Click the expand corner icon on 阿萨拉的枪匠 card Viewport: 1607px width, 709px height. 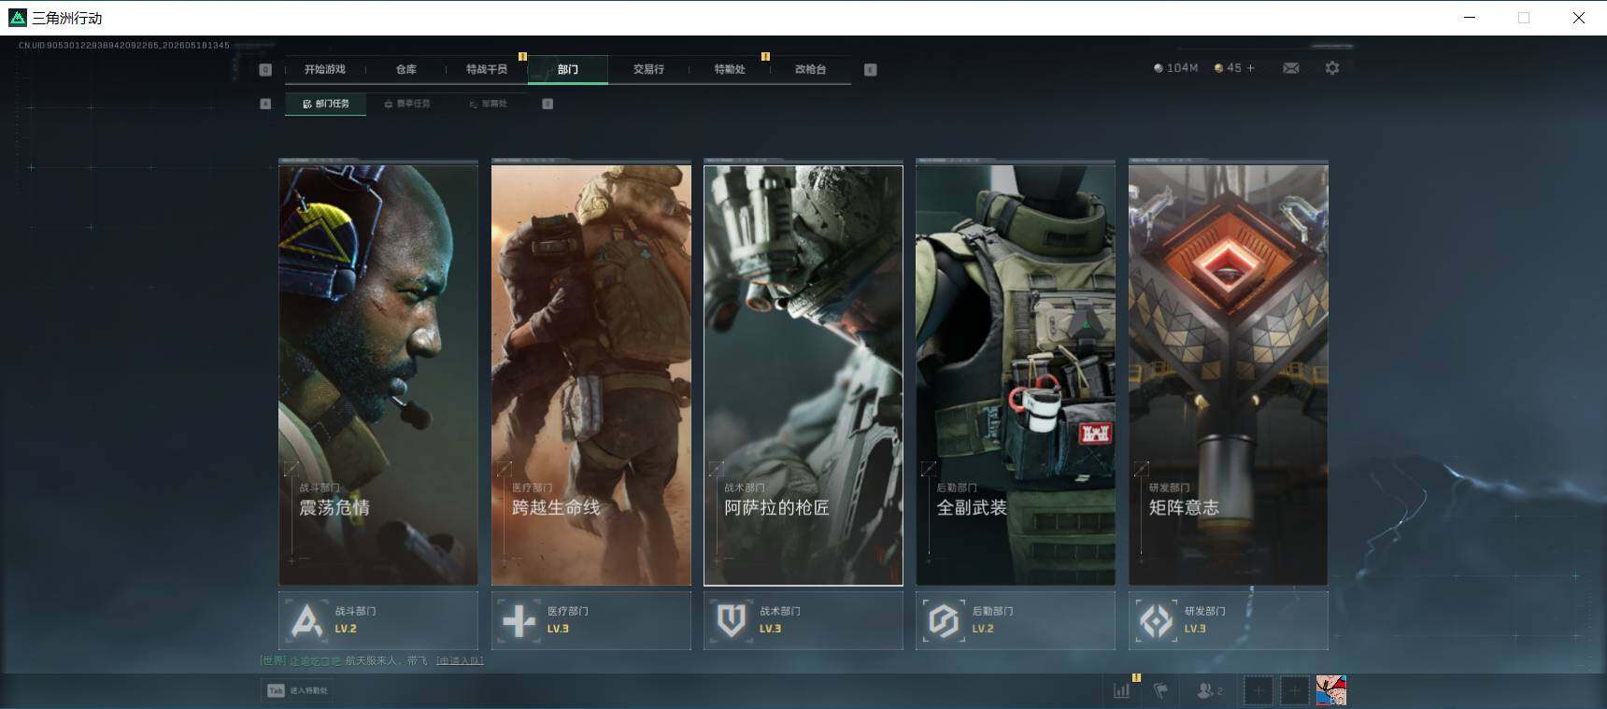click(x=717, y=468)
